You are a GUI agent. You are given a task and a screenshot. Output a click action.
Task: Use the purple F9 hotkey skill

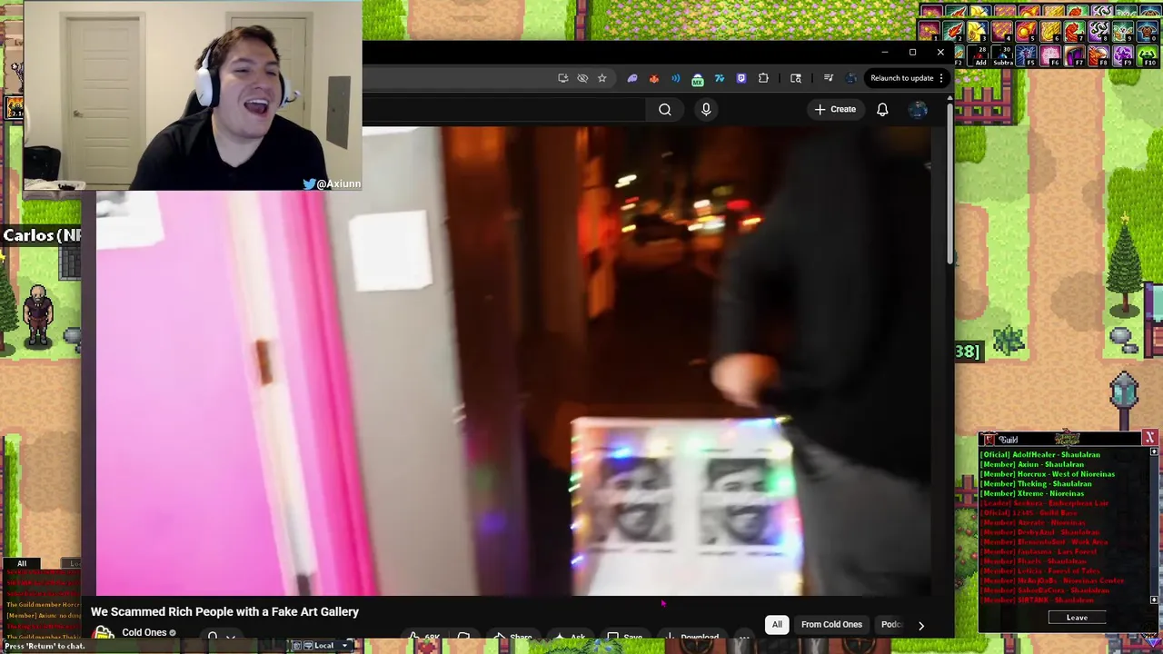[x=1123, y=55]
